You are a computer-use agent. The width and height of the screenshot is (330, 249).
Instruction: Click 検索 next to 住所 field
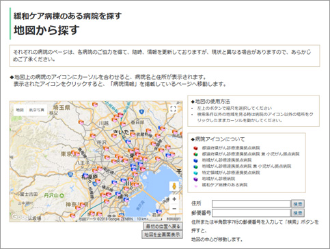(298, 204)
